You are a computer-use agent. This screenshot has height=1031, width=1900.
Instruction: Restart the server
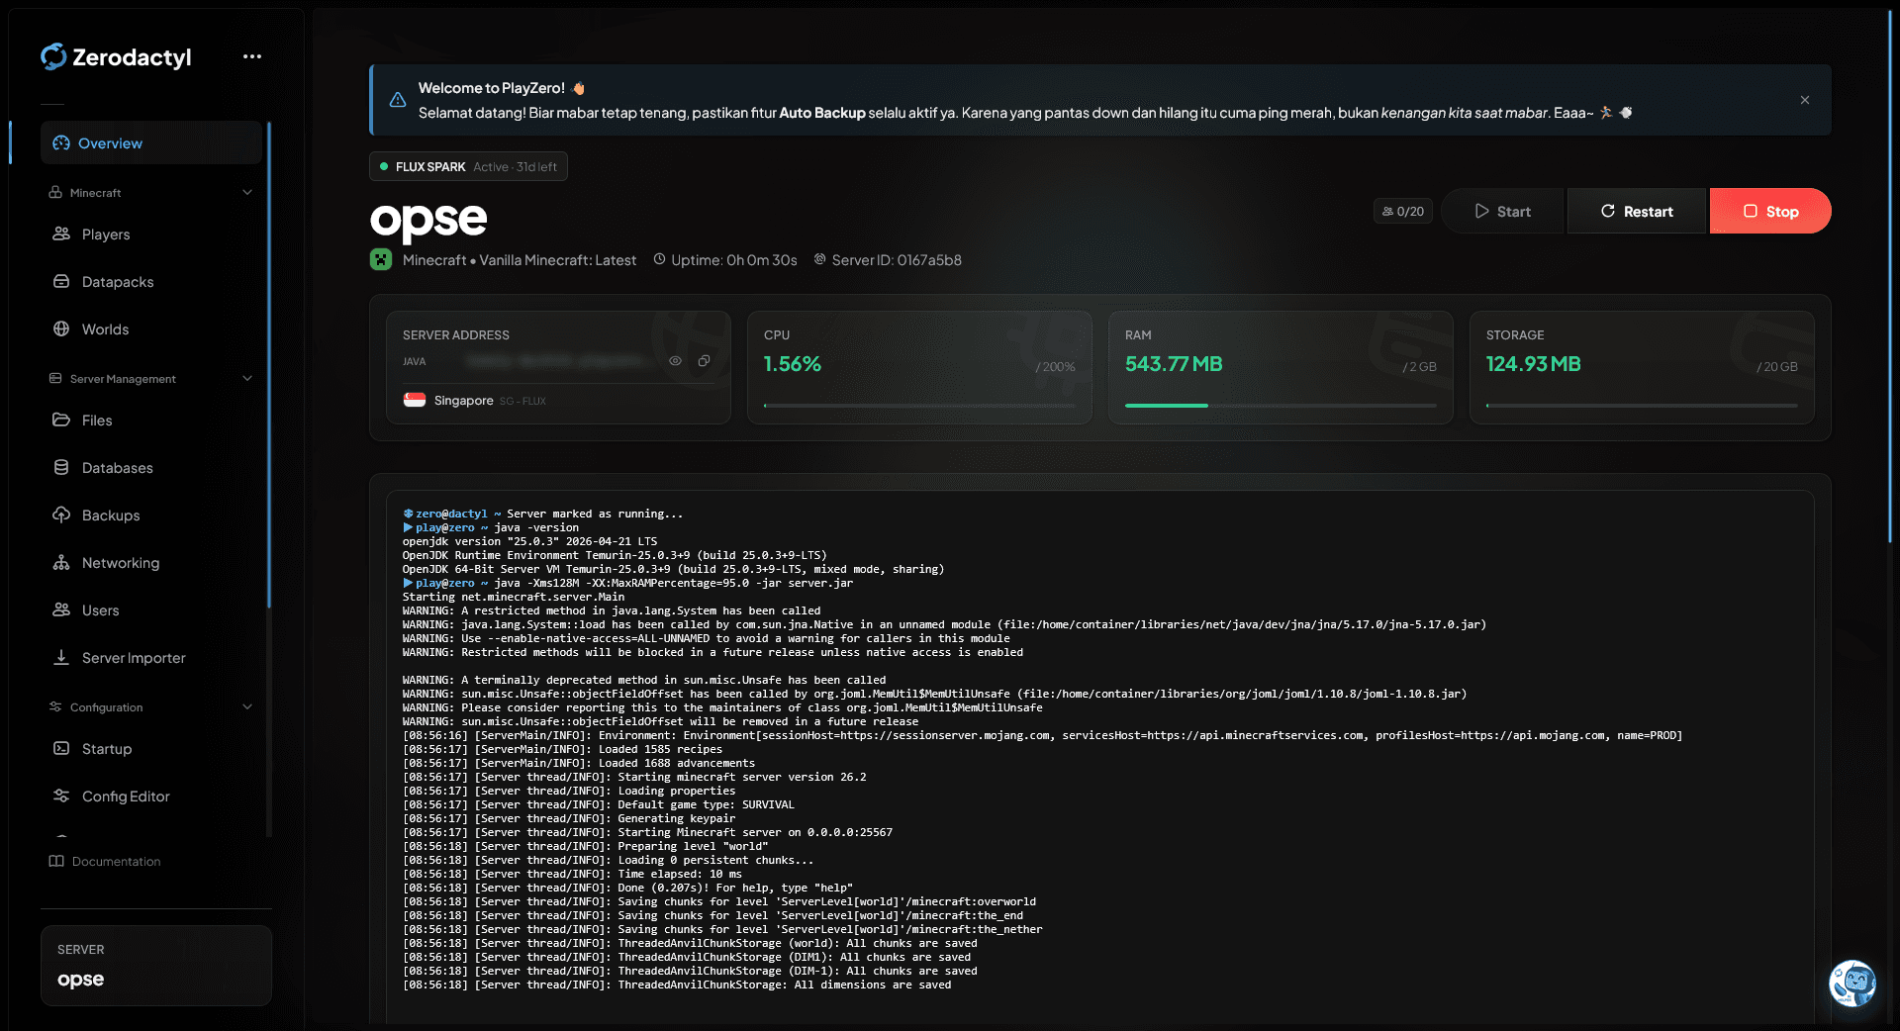pos(1637,211)
